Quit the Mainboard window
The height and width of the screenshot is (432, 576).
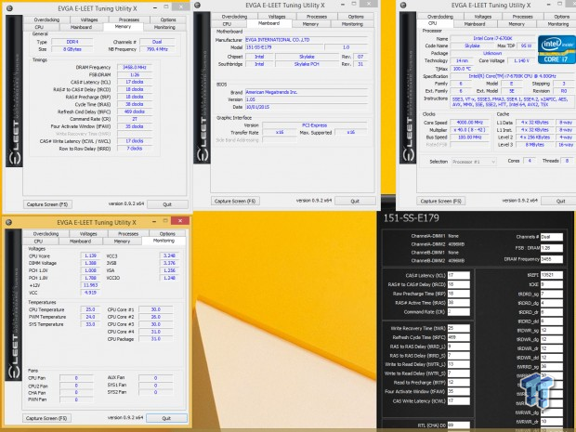point(355,201)
